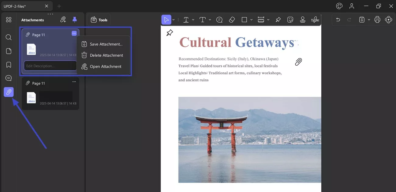Click the Edit Description field
This screenshot has height=192, width=396.
50,66
